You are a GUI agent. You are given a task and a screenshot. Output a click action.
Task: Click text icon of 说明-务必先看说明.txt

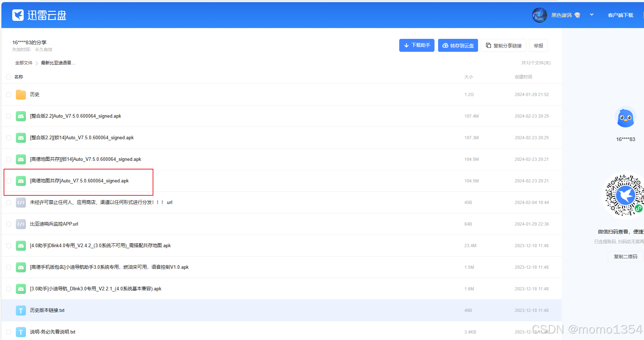pyautogui.click(x=21, y=332)
